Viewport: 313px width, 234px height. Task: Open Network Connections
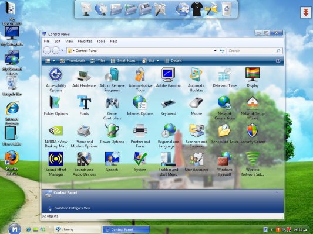point(224,108)
